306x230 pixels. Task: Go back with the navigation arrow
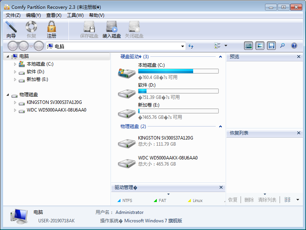(13, 46)
